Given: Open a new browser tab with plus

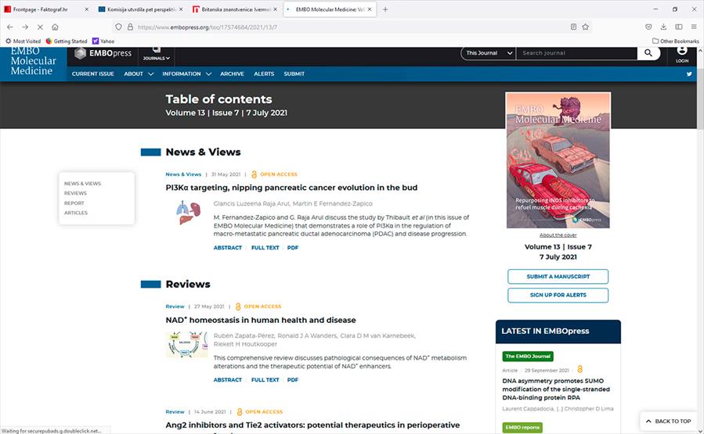Looking at the screenshot, I should click(385, 9).
